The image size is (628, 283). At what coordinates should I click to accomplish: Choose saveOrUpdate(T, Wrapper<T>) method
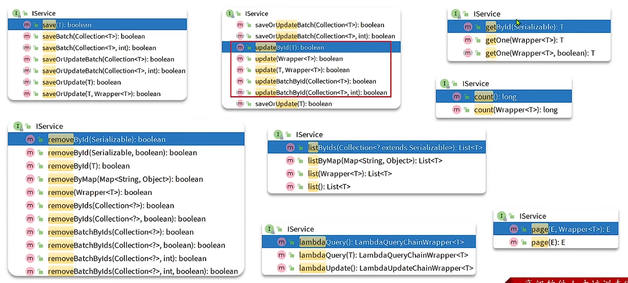pos(101,94)
